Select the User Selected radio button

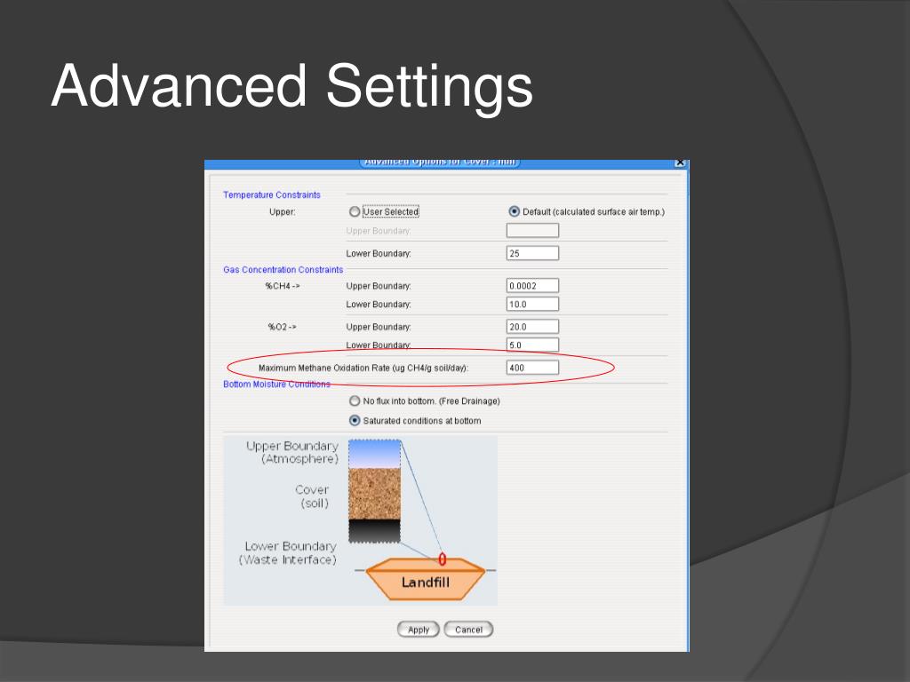coord(355,212)
